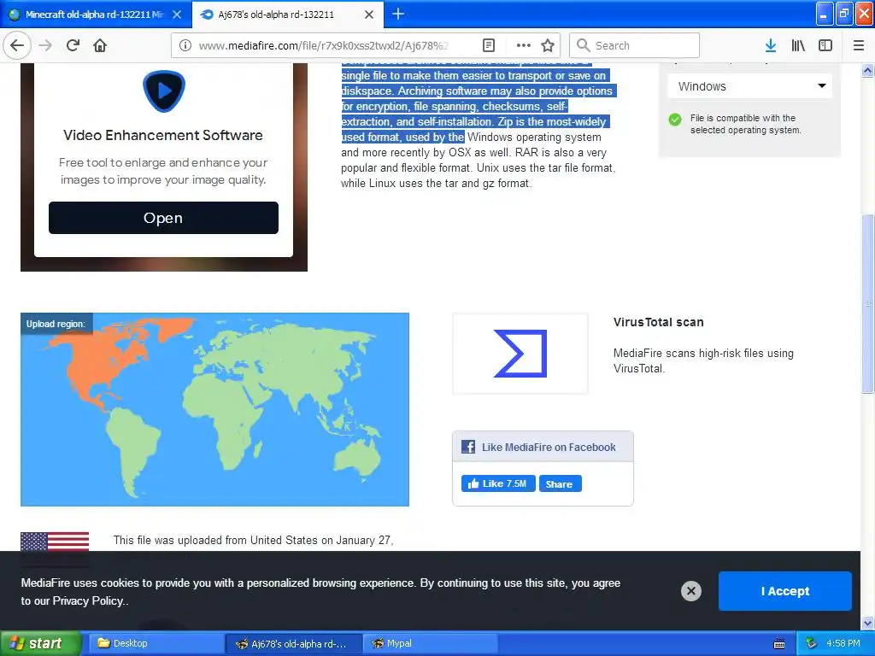Image resolution: width=875 pixels, height=656 pixels.
Task: Click the VirusTotal scan heading
Action: click(659, 322)
